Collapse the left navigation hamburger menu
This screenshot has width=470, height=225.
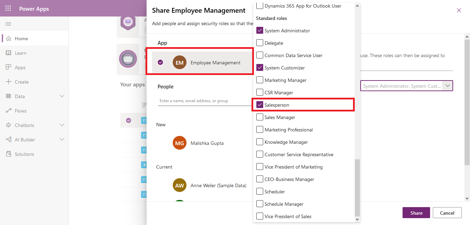pyautogui.click(x=8, y=24)
